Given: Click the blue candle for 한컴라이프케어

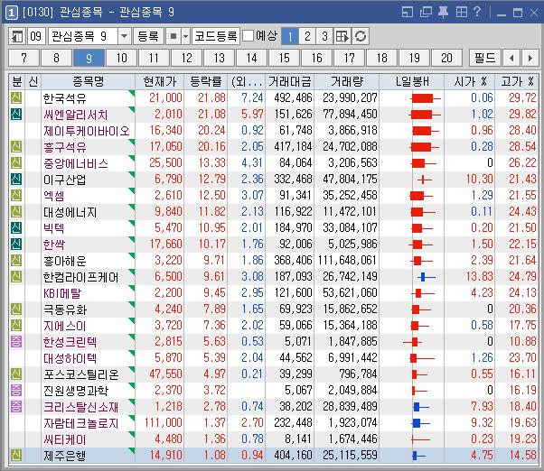Looking at the screenshot, I should click(x=427, y=277).
